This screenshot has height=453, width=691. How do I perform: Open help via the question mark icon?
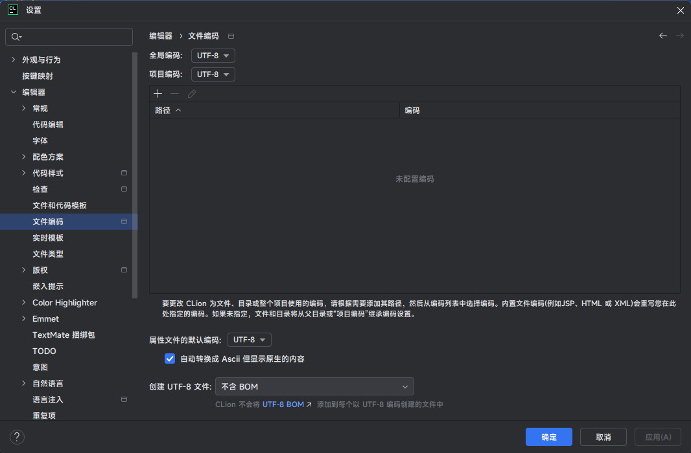click(17, 437)
